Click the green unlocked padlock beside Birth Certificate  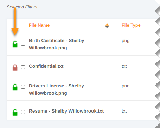click(x=15, y=44)
